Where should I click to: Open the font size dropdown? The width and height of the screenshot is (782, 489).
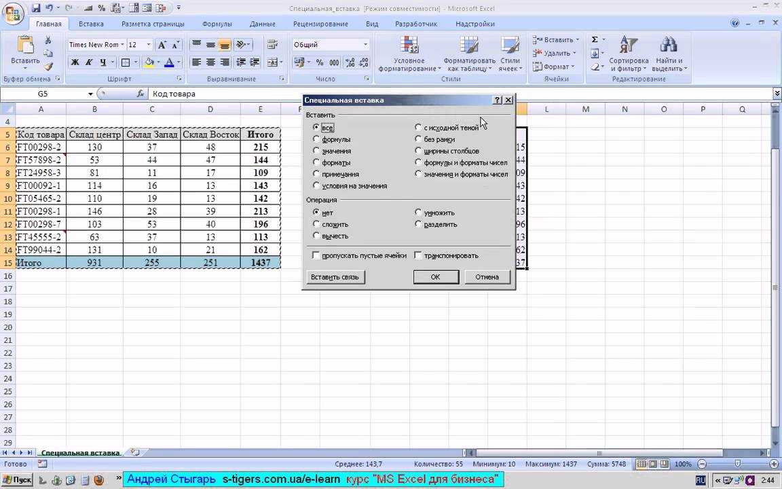(x=148, y=45)
